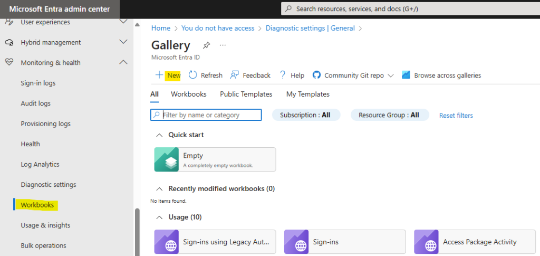Click the User experiences sidebar icon
The image size is (540, 256).
pos(9,22)
